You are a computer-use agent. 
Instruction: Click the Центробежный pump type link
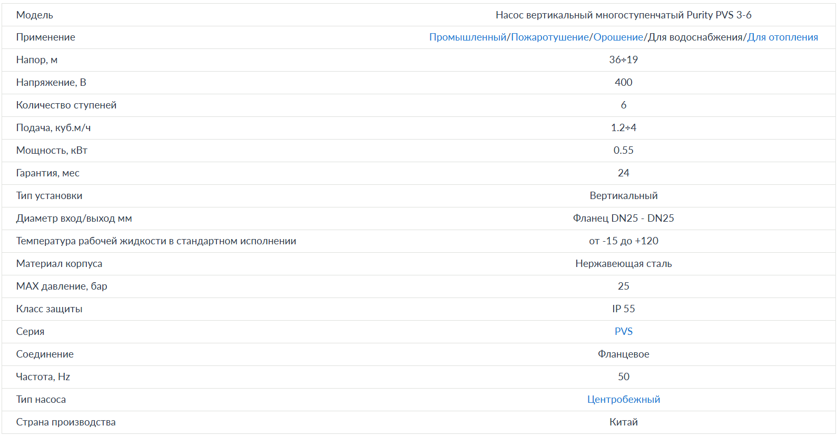(623, 399)
